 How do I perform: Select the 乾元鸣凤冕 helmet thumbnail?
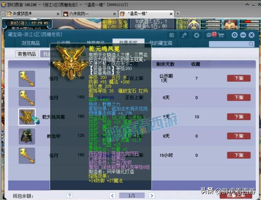27,117
